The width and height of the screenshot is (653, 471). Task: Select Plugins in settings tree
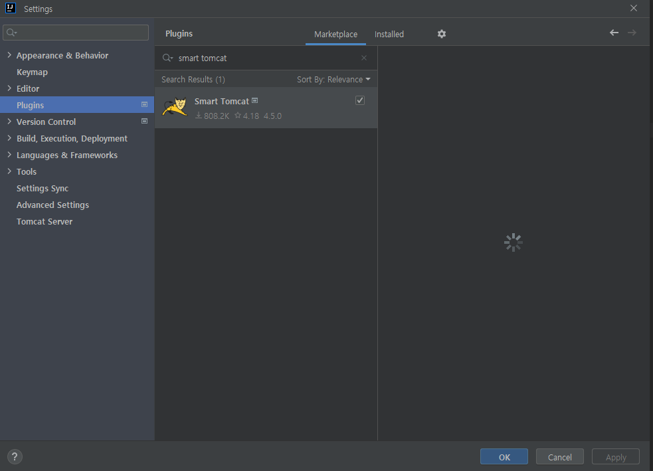click(x=77, y=105)
